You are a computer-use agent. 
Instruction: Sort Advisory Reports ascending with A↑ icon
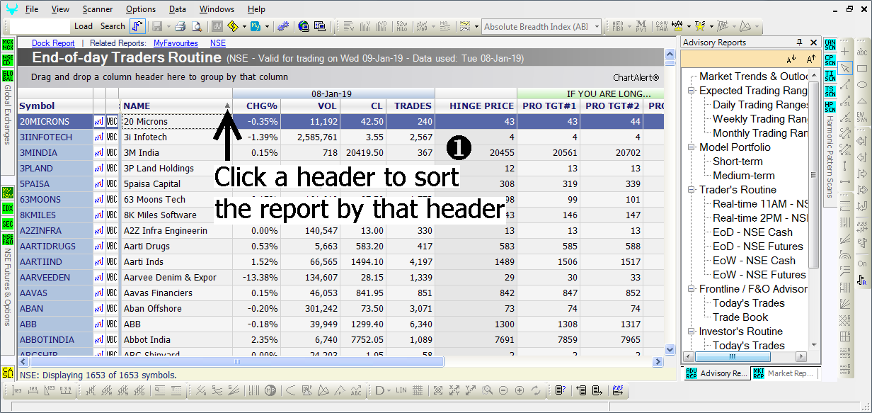coord(810,59)
